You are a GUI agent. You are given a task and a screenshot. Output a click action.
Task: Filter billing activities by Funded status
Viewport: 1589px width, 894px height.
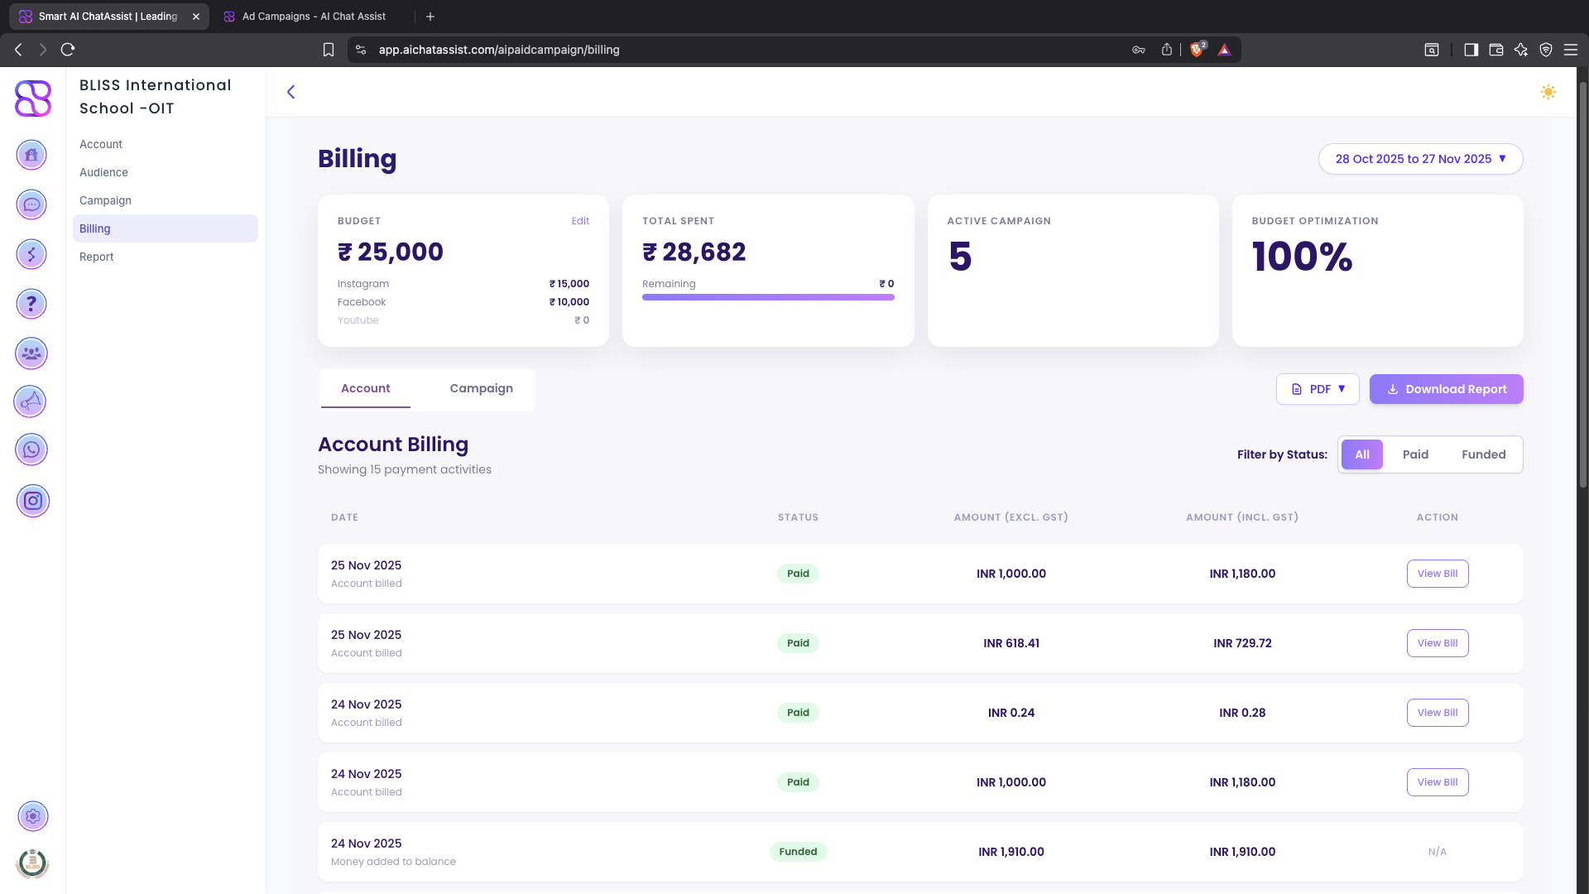click(1484, 454)
